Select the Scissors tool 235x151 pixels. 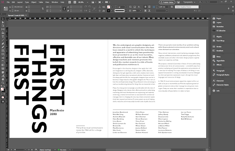pyautogui.click(x=3, y=58)
